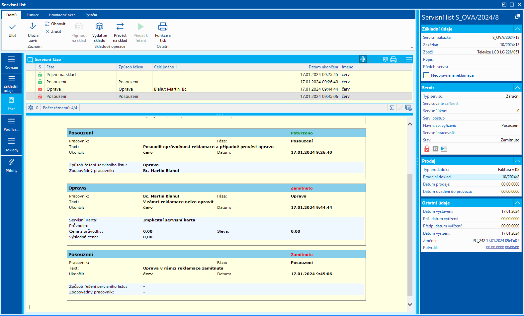The image size is (524, 316).
Task: Collapse the Prodej panel section
Action: click(517, 161)
